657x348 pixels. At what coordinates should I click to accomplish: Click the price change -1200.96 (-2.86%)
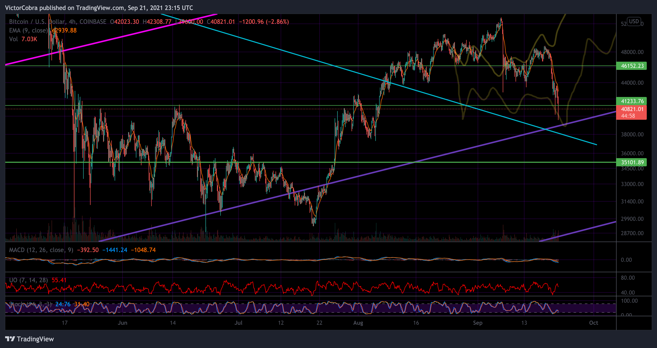pos(264,22)
